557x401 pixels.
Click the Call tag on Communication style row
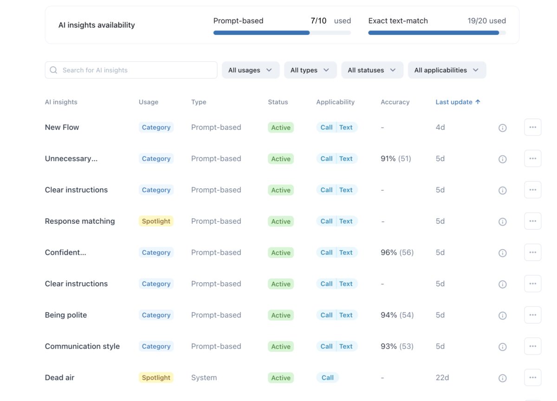(326, 346)
